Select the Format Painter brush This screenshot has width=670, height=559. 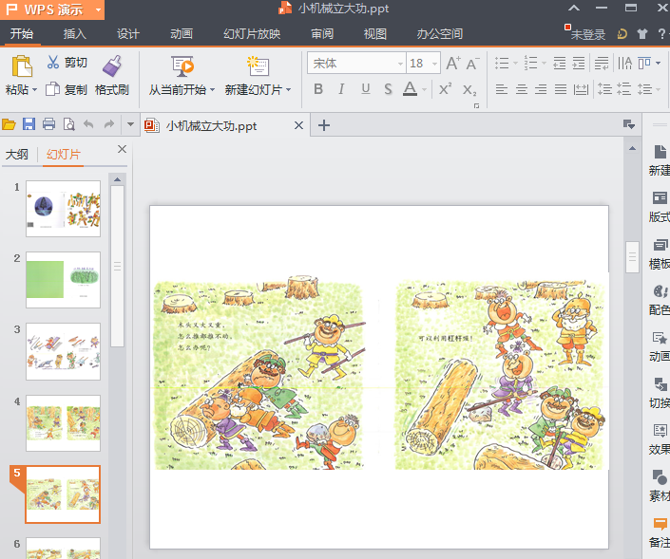pos(112,66)
